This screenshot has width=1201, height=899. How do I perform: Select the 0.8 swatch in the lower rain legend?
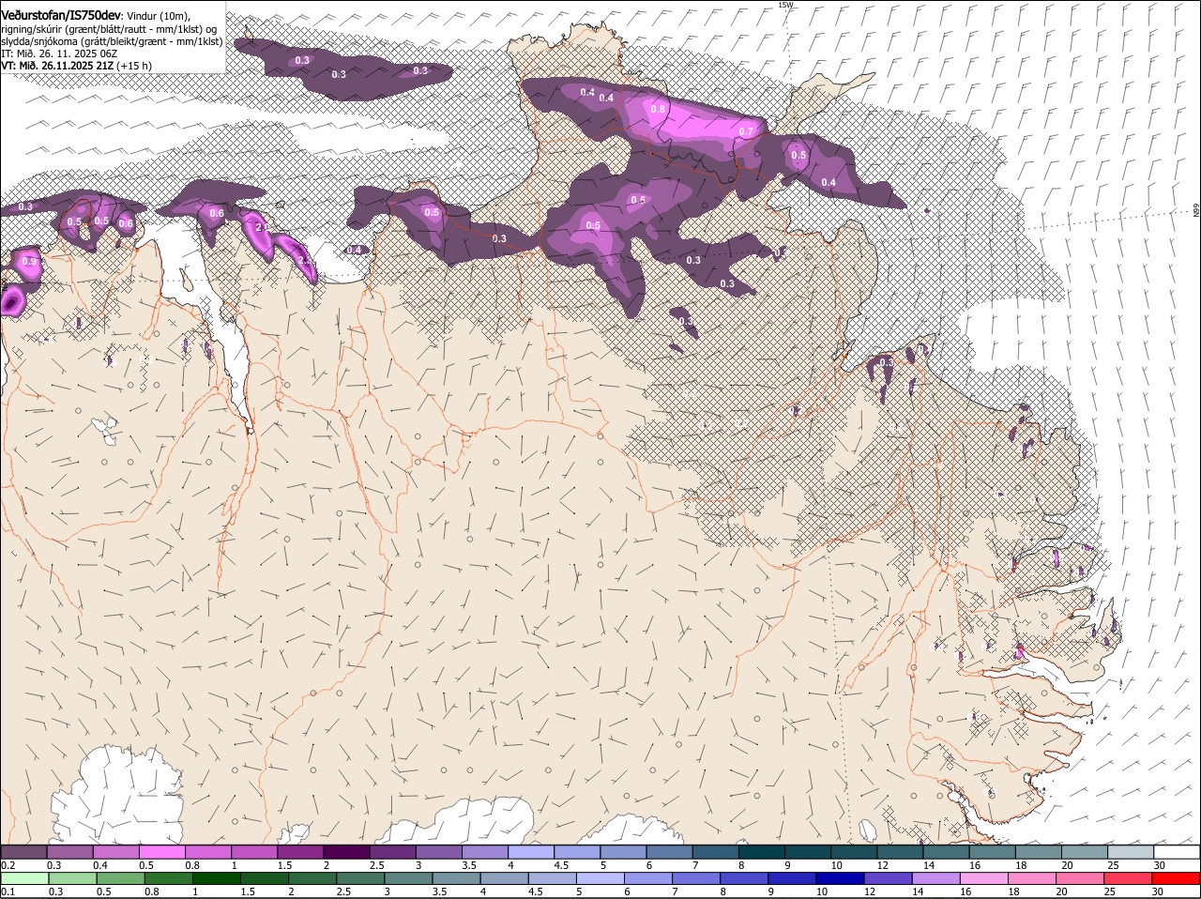coord(168,878)
